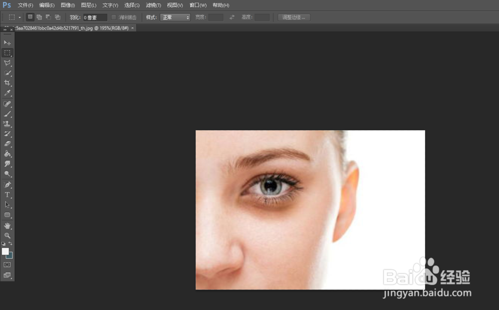499x310 pixels.
Task: Select the Clone Stamp tool
Action: point(6,124)
